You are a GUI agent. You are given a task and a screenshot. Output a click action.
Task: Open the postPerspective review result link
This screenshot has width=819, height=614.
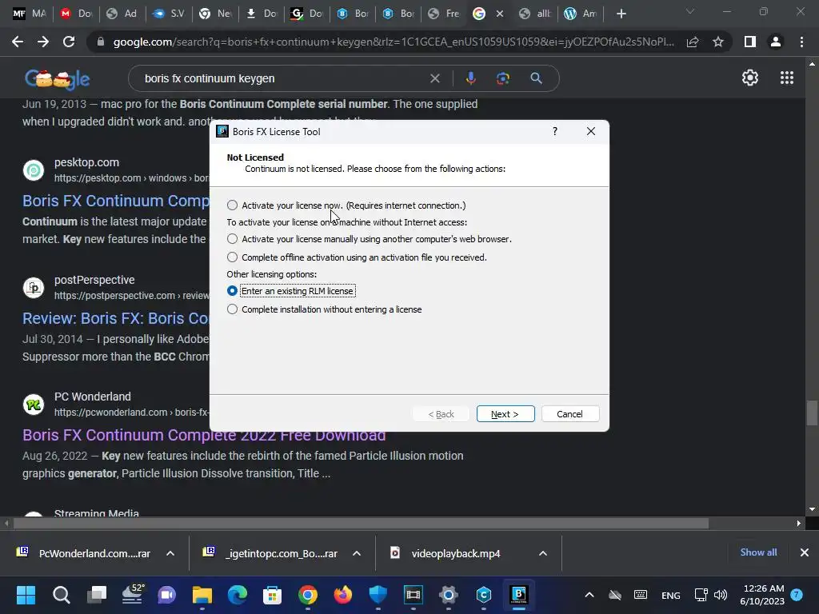(115, 318)
